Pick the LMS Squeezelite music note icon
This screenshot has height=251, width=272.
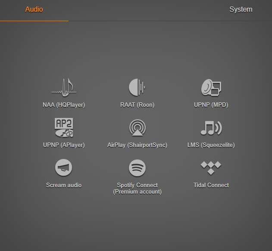[211, 128]
